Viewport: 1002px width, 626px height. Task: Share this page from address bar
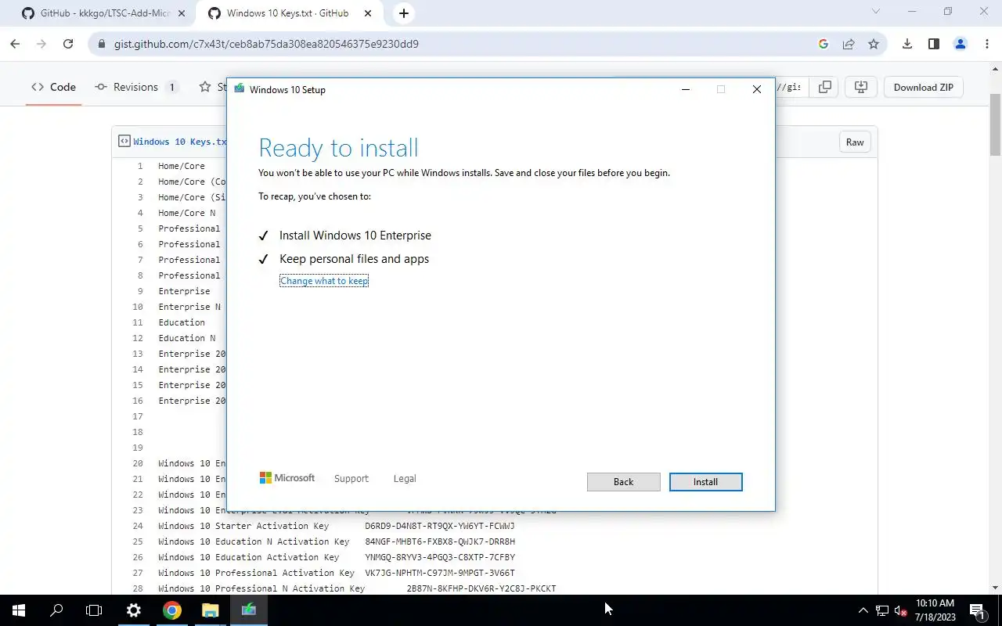pos(848,44)
